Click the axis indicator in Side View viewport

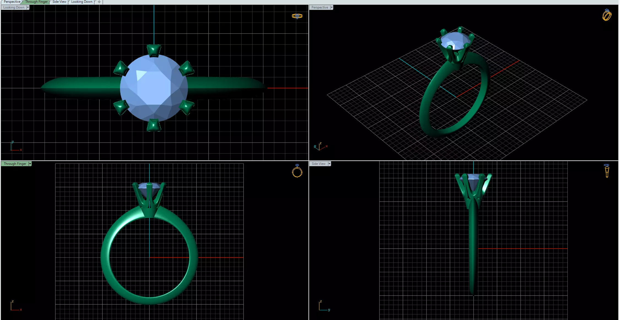(x=324, y=306)
